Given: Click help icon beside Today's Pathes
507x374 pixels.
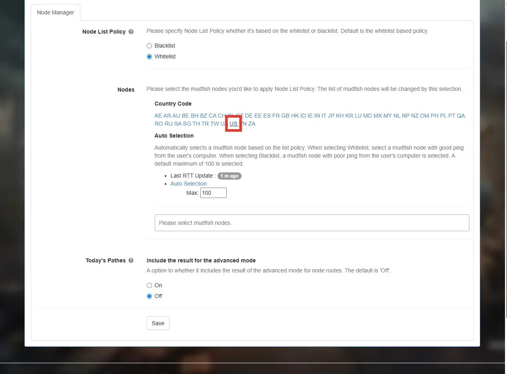Looking at the screenshot, I should tap(131, 260).
